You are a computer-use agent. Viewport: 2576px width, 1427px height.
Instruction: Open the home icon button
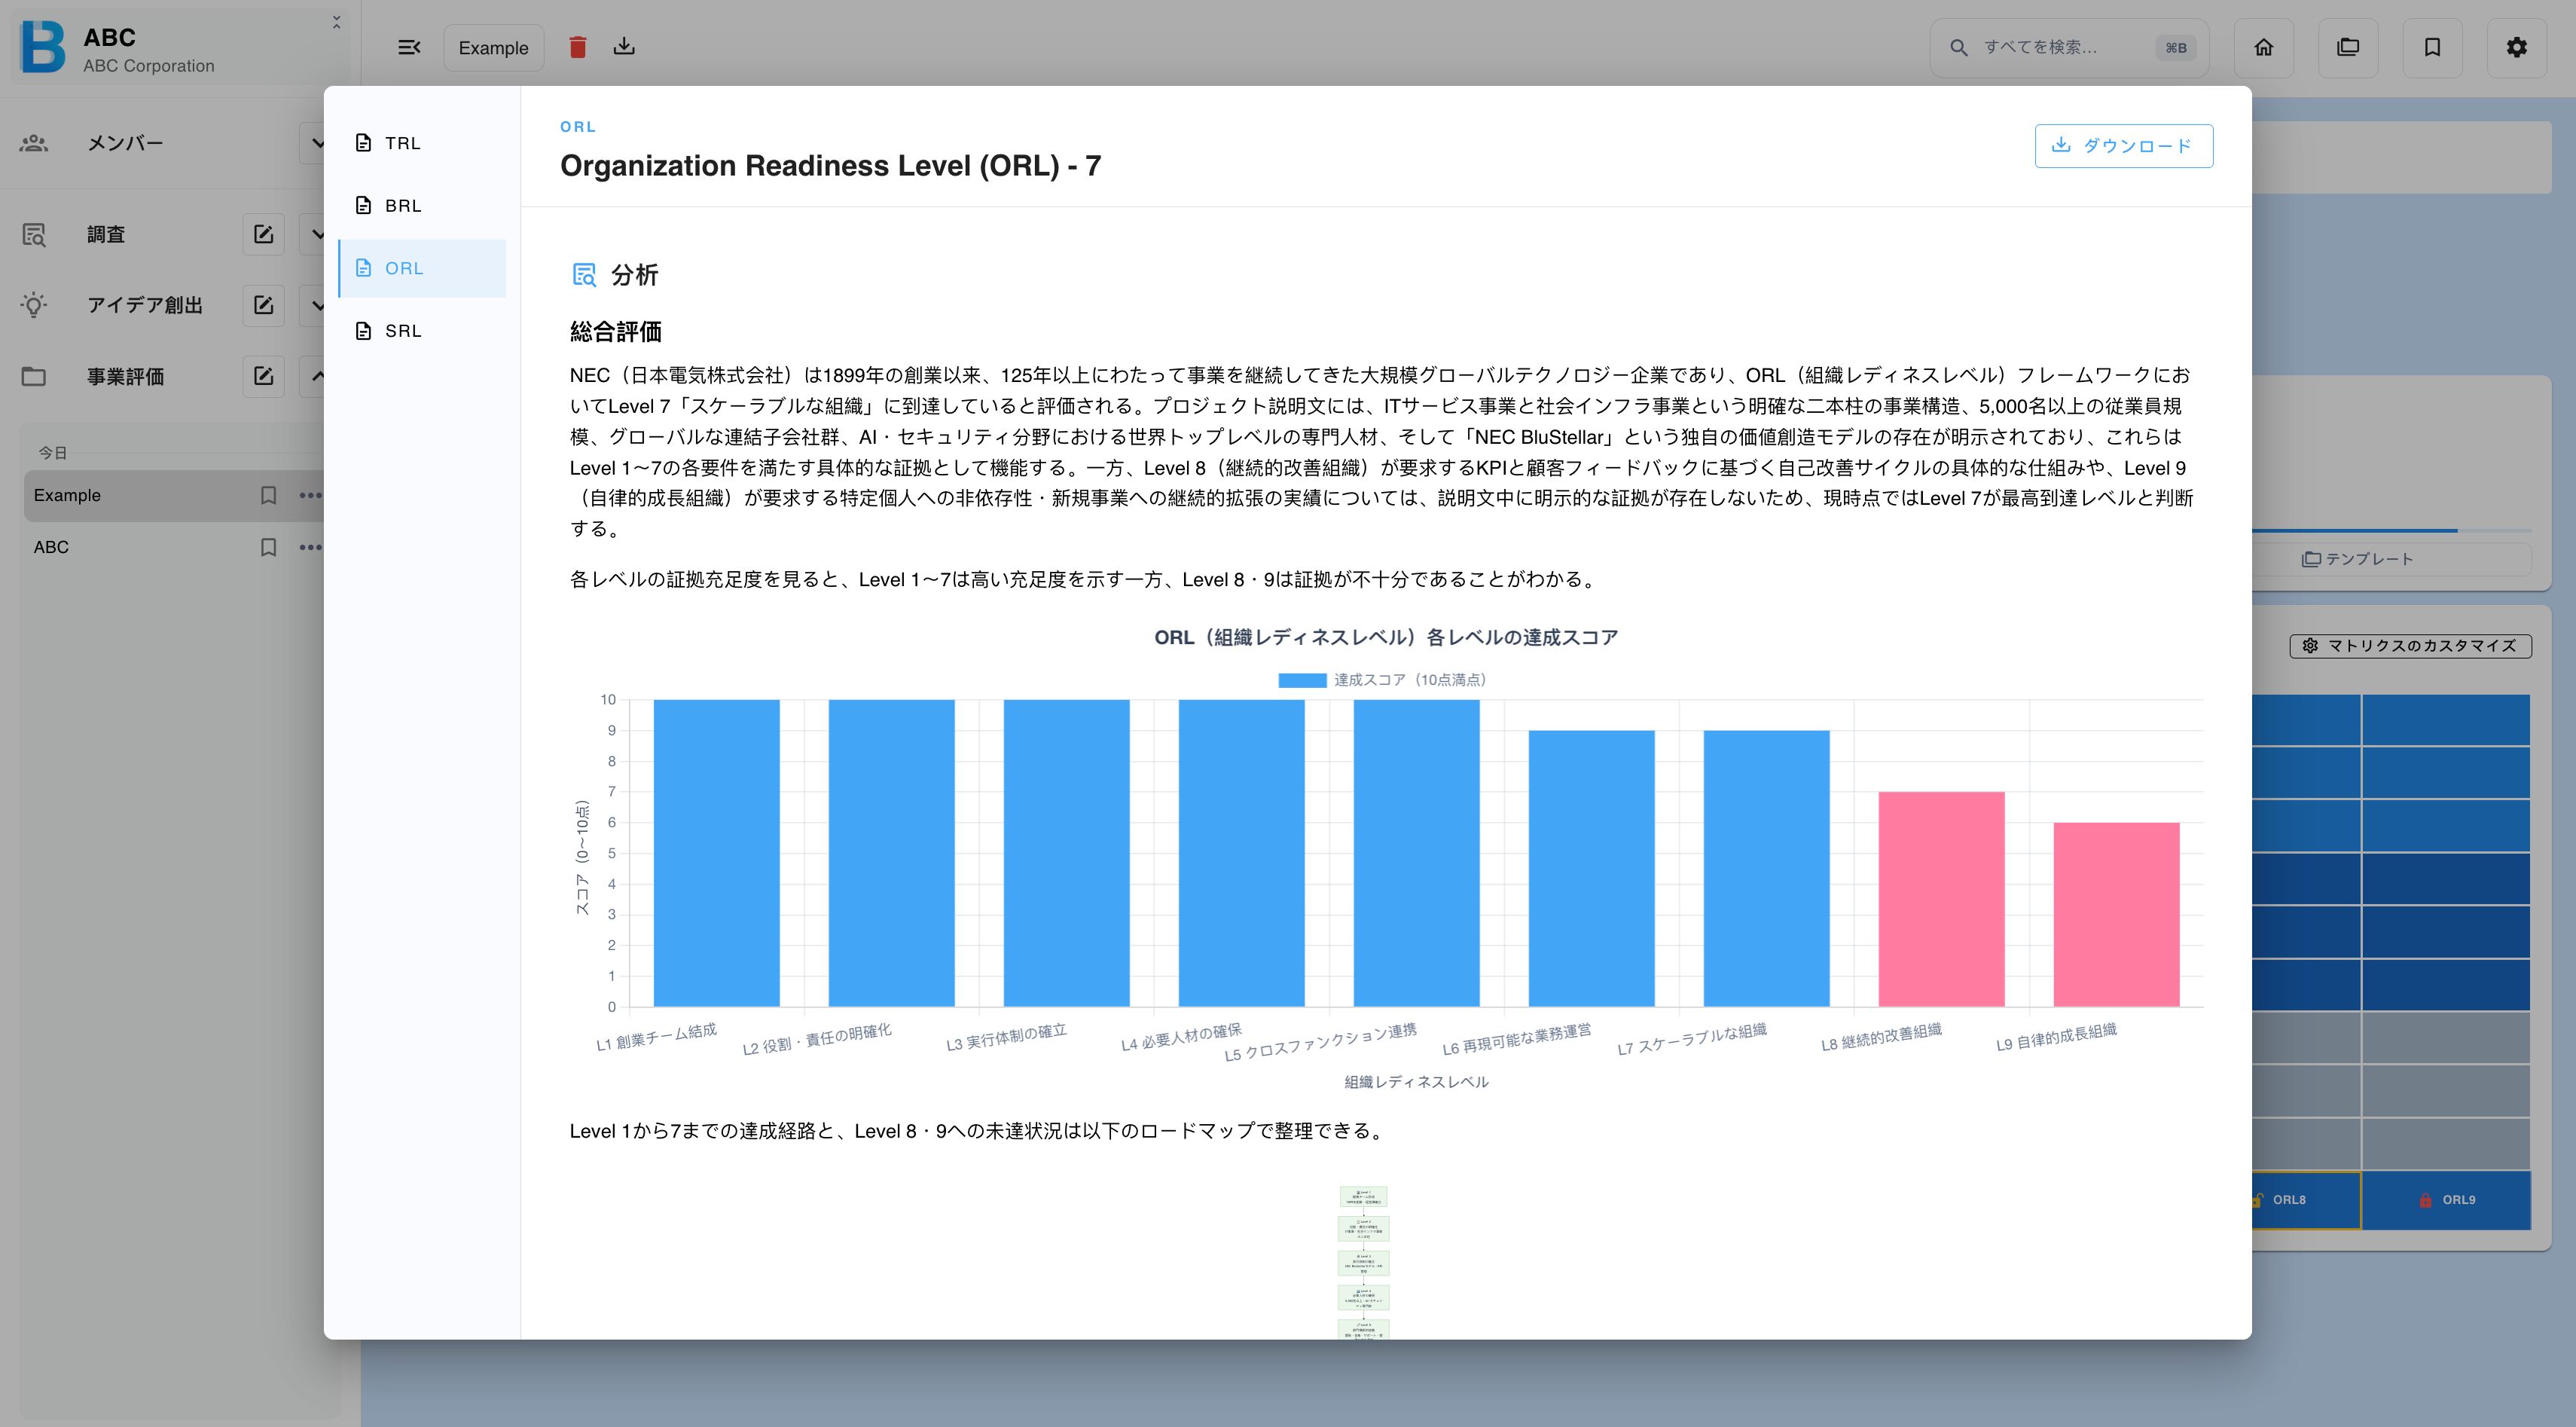[x=2264, y=47]
